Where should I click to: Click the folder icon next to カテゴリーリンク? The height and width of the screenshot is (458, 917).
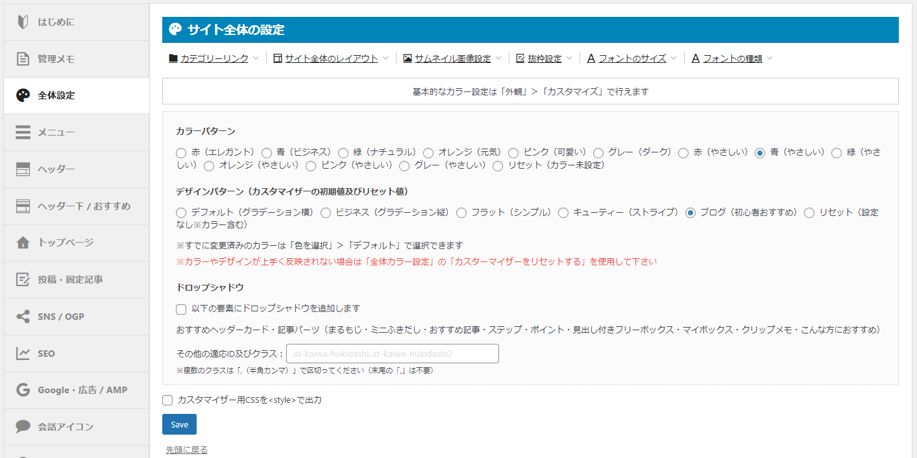pyautogui.click(x=173, y=58)
